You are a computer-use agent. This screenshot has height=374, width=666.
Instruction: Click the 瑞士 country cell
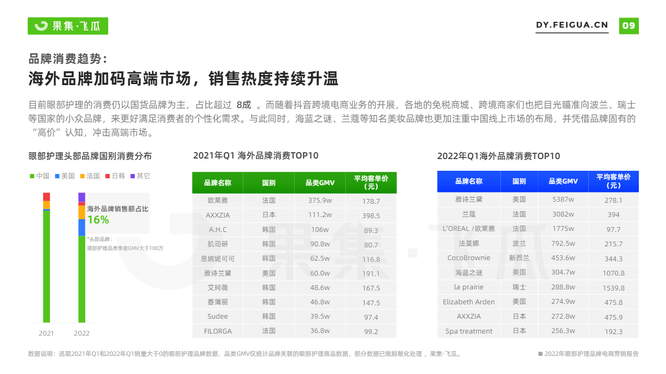click(519, 287)
